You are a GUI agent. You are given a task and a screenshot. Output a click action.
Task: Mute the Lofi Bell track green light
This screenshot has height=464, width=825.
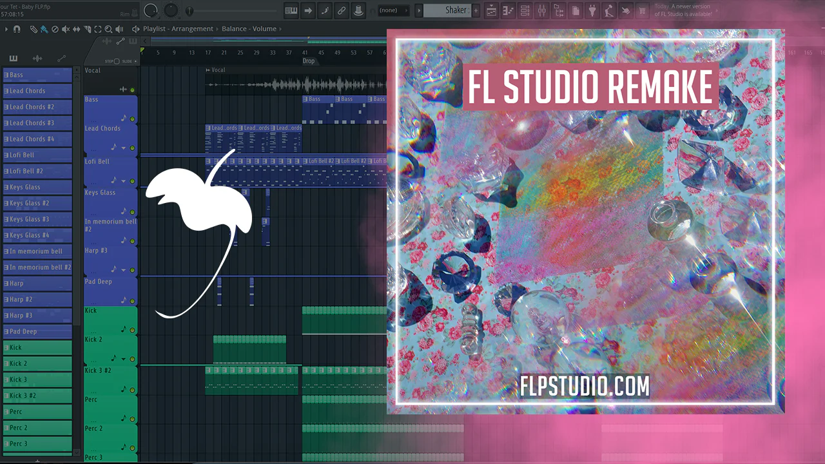coord(133,180)
